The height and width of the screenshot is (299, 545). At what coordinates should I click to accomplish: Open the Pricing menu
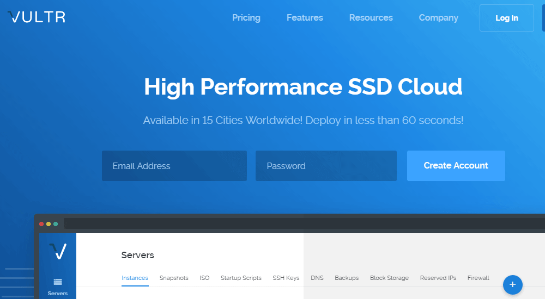[x=246, y=18]
